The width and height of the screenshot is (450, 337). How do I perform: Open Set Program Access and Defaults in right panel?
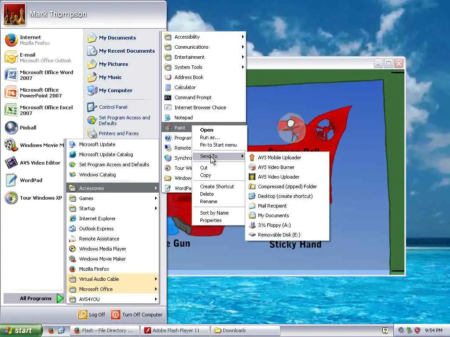coord(121,120)
